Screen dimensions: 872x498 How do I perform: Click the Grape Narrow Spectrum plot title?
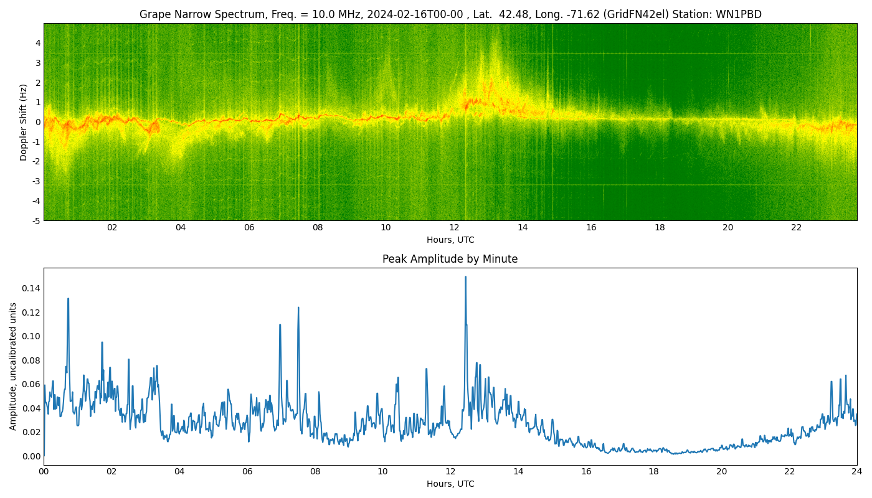[x=450, y=14]
